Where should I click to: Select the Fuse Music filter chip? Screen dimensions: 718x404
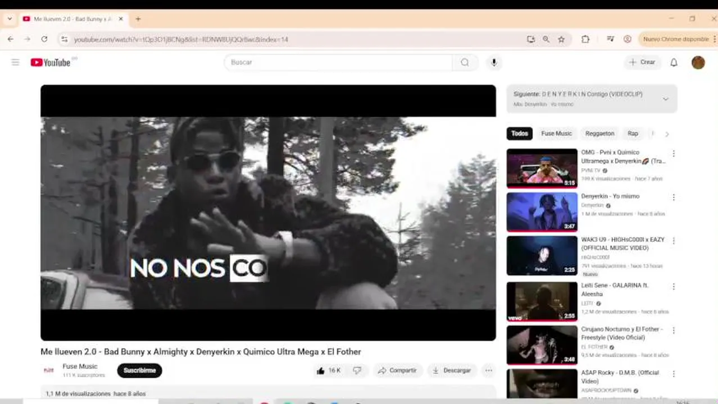point(556,134)
